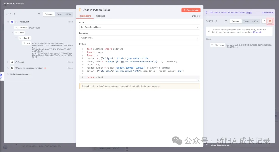This screenshot has width=279, height=152.
Task: Click the lightbulb feedback icon
Action: (207, 145)
